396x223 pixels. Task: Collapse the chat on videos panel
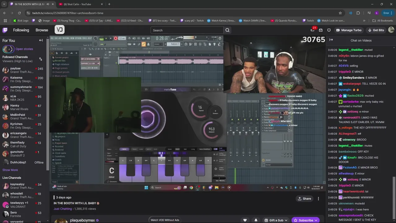[x=331, y=40]
